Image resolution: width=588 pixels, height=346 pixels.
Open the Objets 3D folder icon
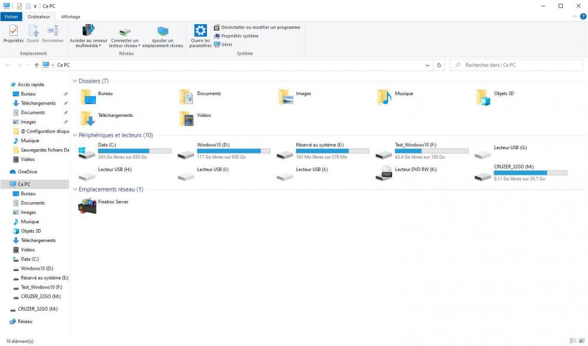483,97
